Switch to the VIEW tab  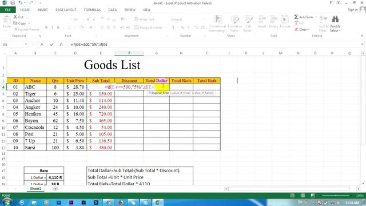coord(146,10)
